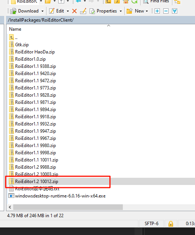Click the red X Delete icon
Image resolution: width=195 pixels, height=235 pixels.
[74, 11]
